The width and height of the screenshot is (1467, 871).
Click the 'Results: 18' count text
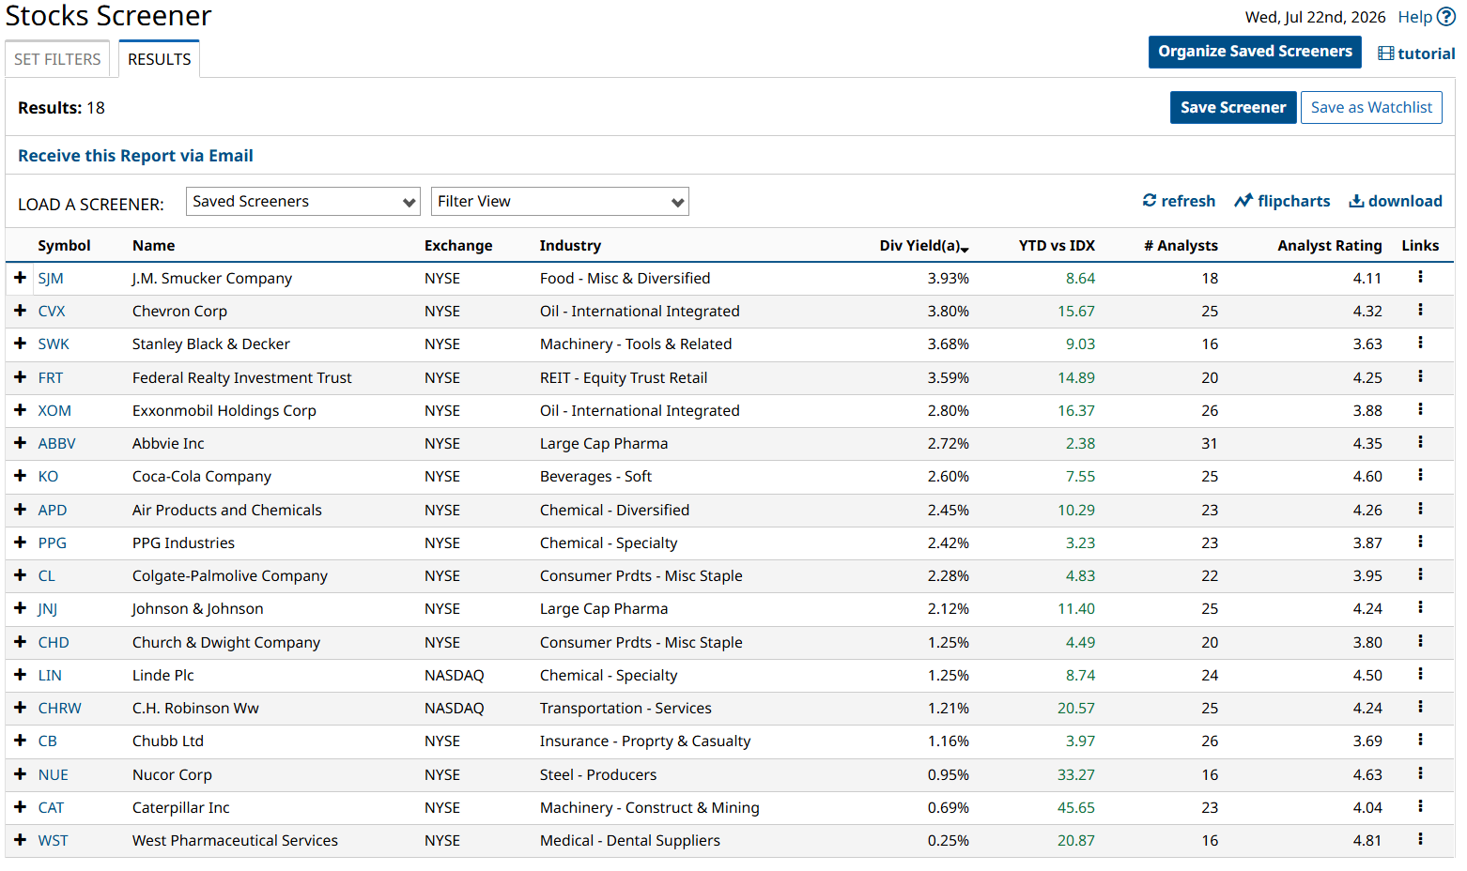tap(61, 108)
